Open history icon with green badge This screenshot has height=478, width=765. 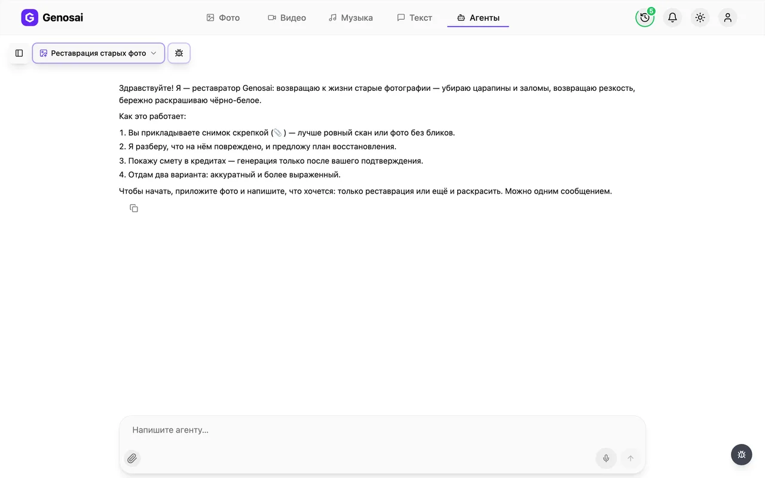pos(645,18)
